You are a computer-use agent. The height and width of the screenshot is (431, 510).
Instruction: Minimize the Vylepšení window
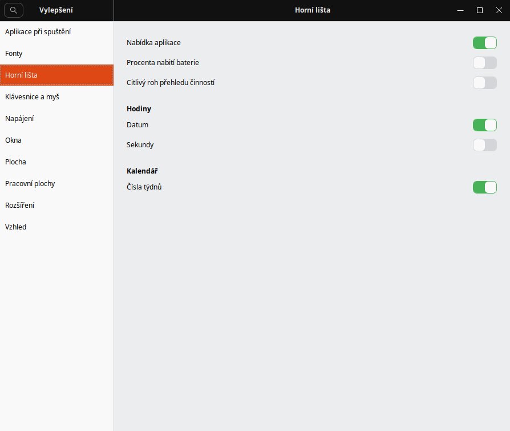(x=460, y=10)
